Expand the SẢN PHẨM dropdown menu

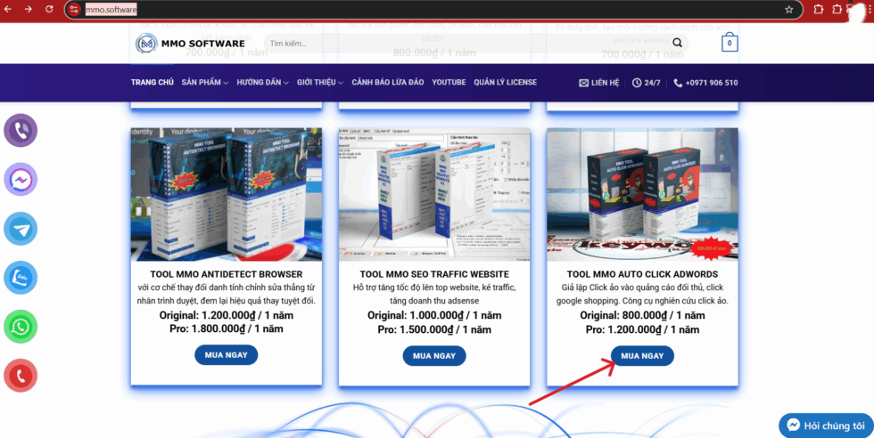point(204,83)
